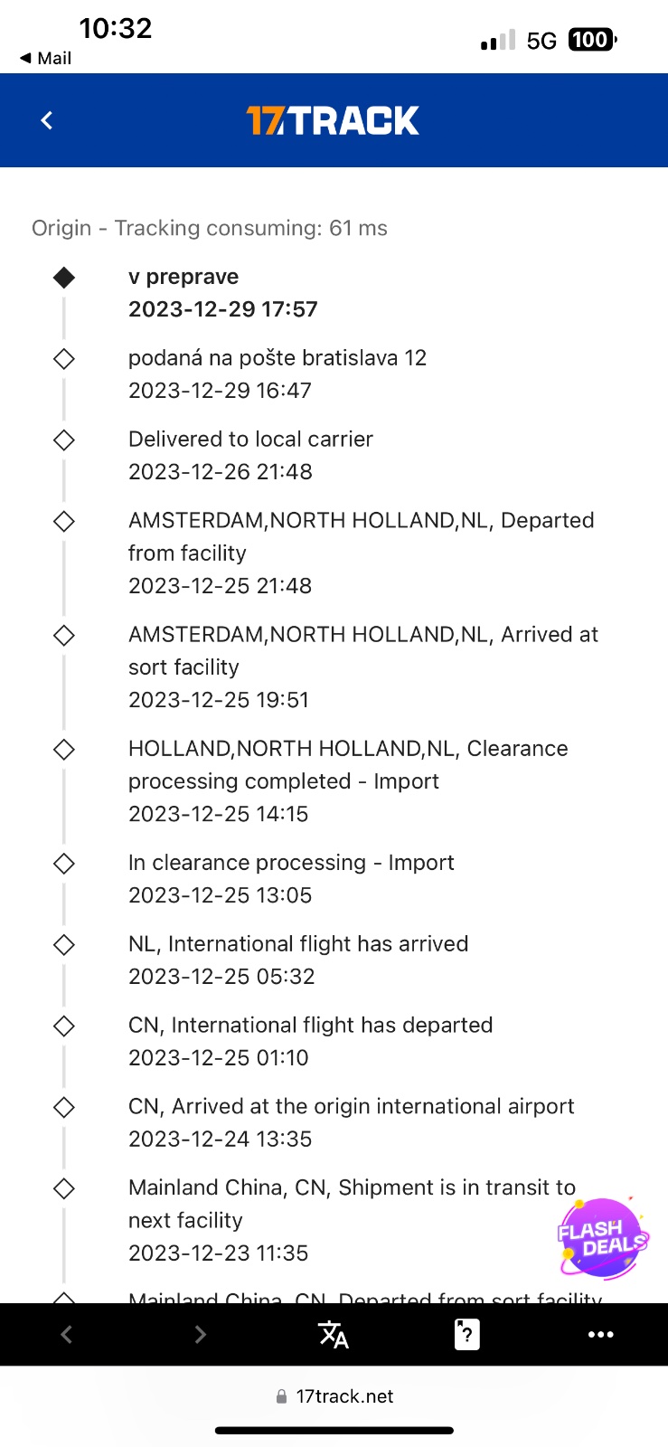Open the Flash Deals promo badge
Viewport: 668px width, 1447px height.
coord(602,1238)
